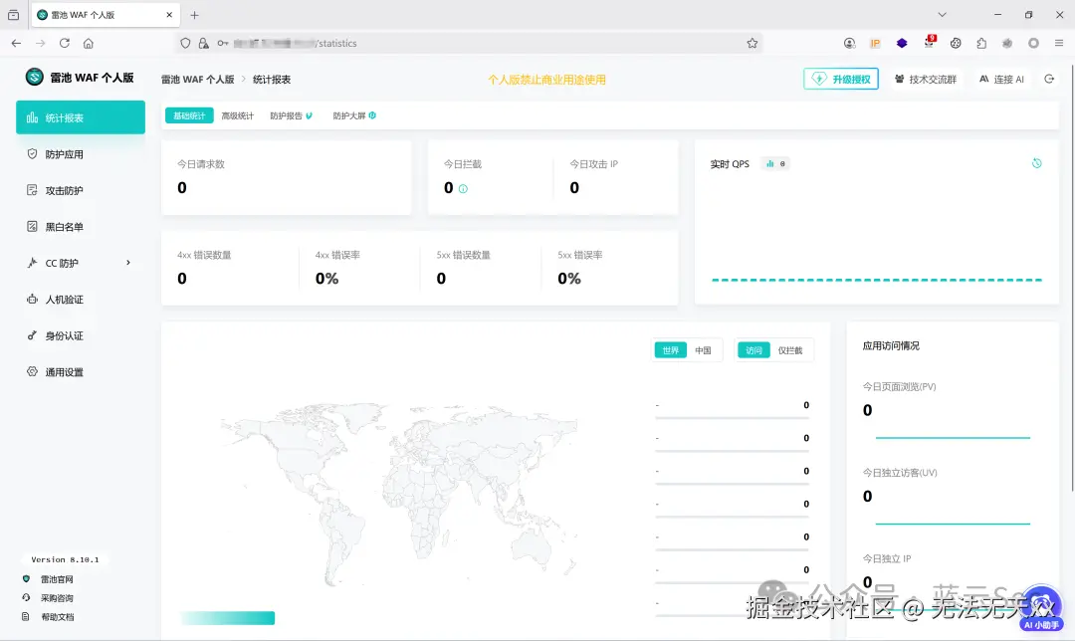This screenshot has width=1075, height=641.
Task: Expand the CC 防护 submenu
Action: click(x=127, y=263)
